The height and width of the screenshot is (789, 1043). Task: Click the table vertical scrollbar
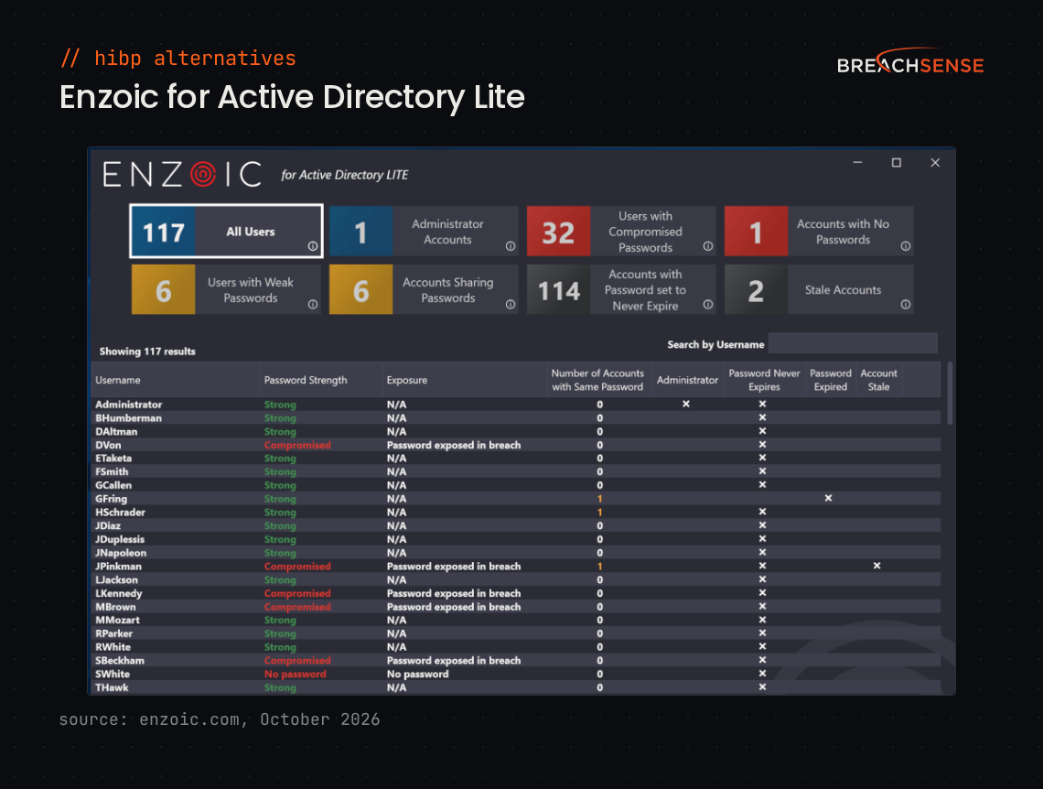coord(950,393)
